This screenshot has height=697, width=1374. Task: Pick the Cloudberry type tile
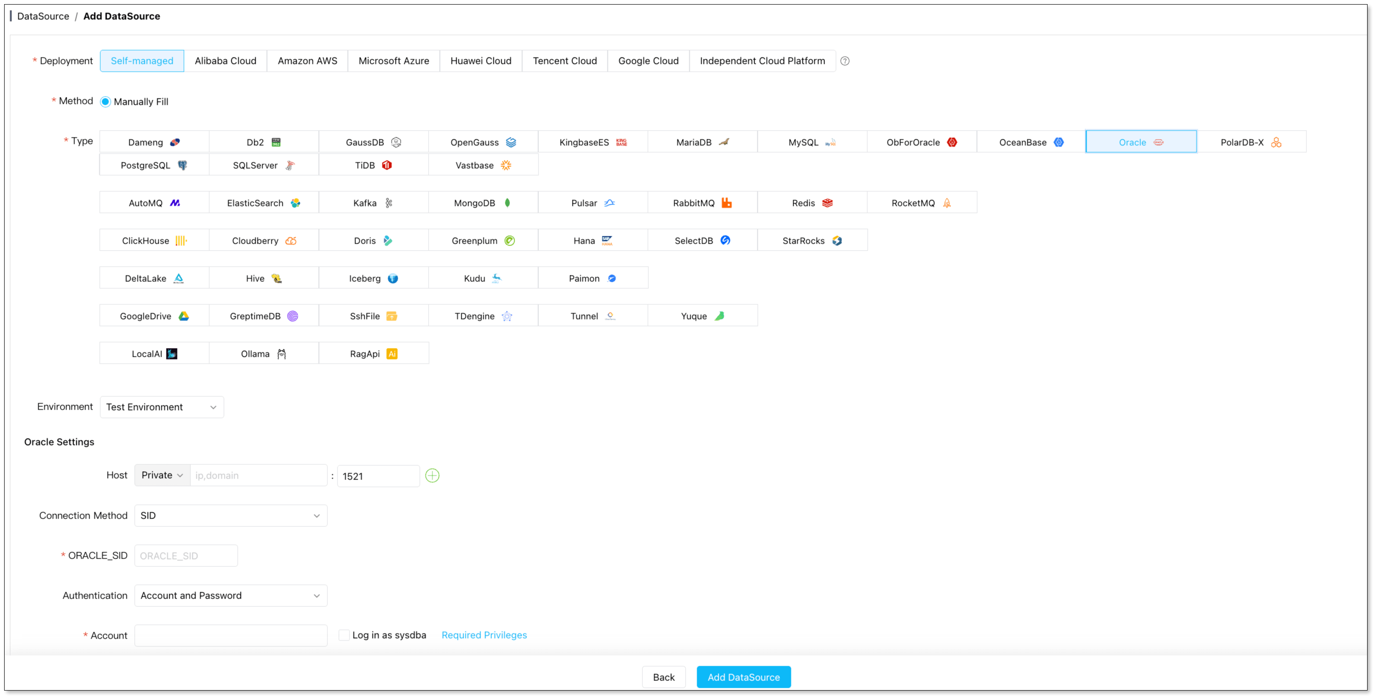click(x=264, y=240)
